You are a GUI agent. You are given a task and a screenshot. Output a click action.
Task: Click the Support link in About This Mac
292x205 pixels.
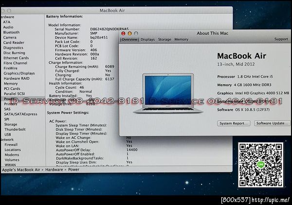coord(281,39)
